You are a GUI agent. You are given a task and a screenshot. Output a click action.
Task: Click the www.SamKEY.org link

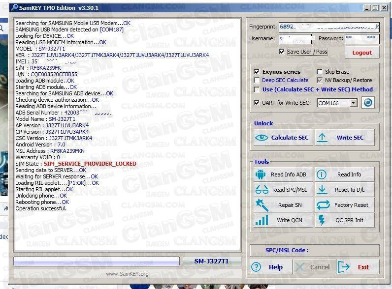(x=127, y=274)
